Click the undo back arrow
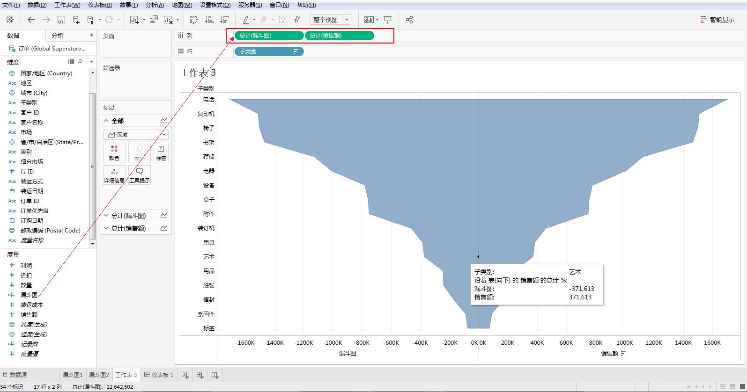The image size is (747, 392). point(31,20)
